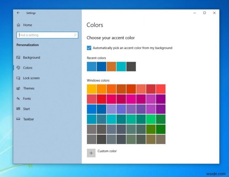Click the Custom color label

coord(107,151)
